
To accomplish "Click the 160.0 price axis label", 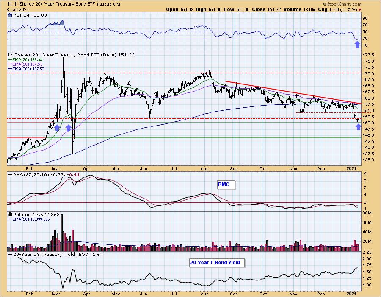I will tap(368, 98).
